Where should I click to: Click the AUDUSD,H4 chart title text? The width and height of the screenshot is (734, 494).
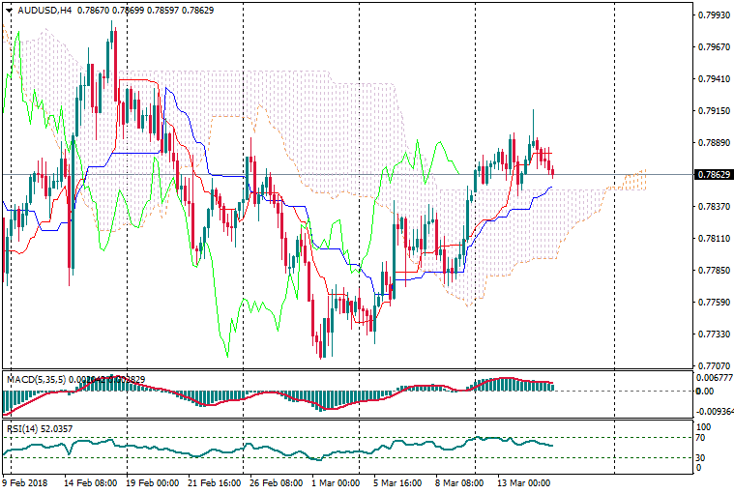coord(44,11)
